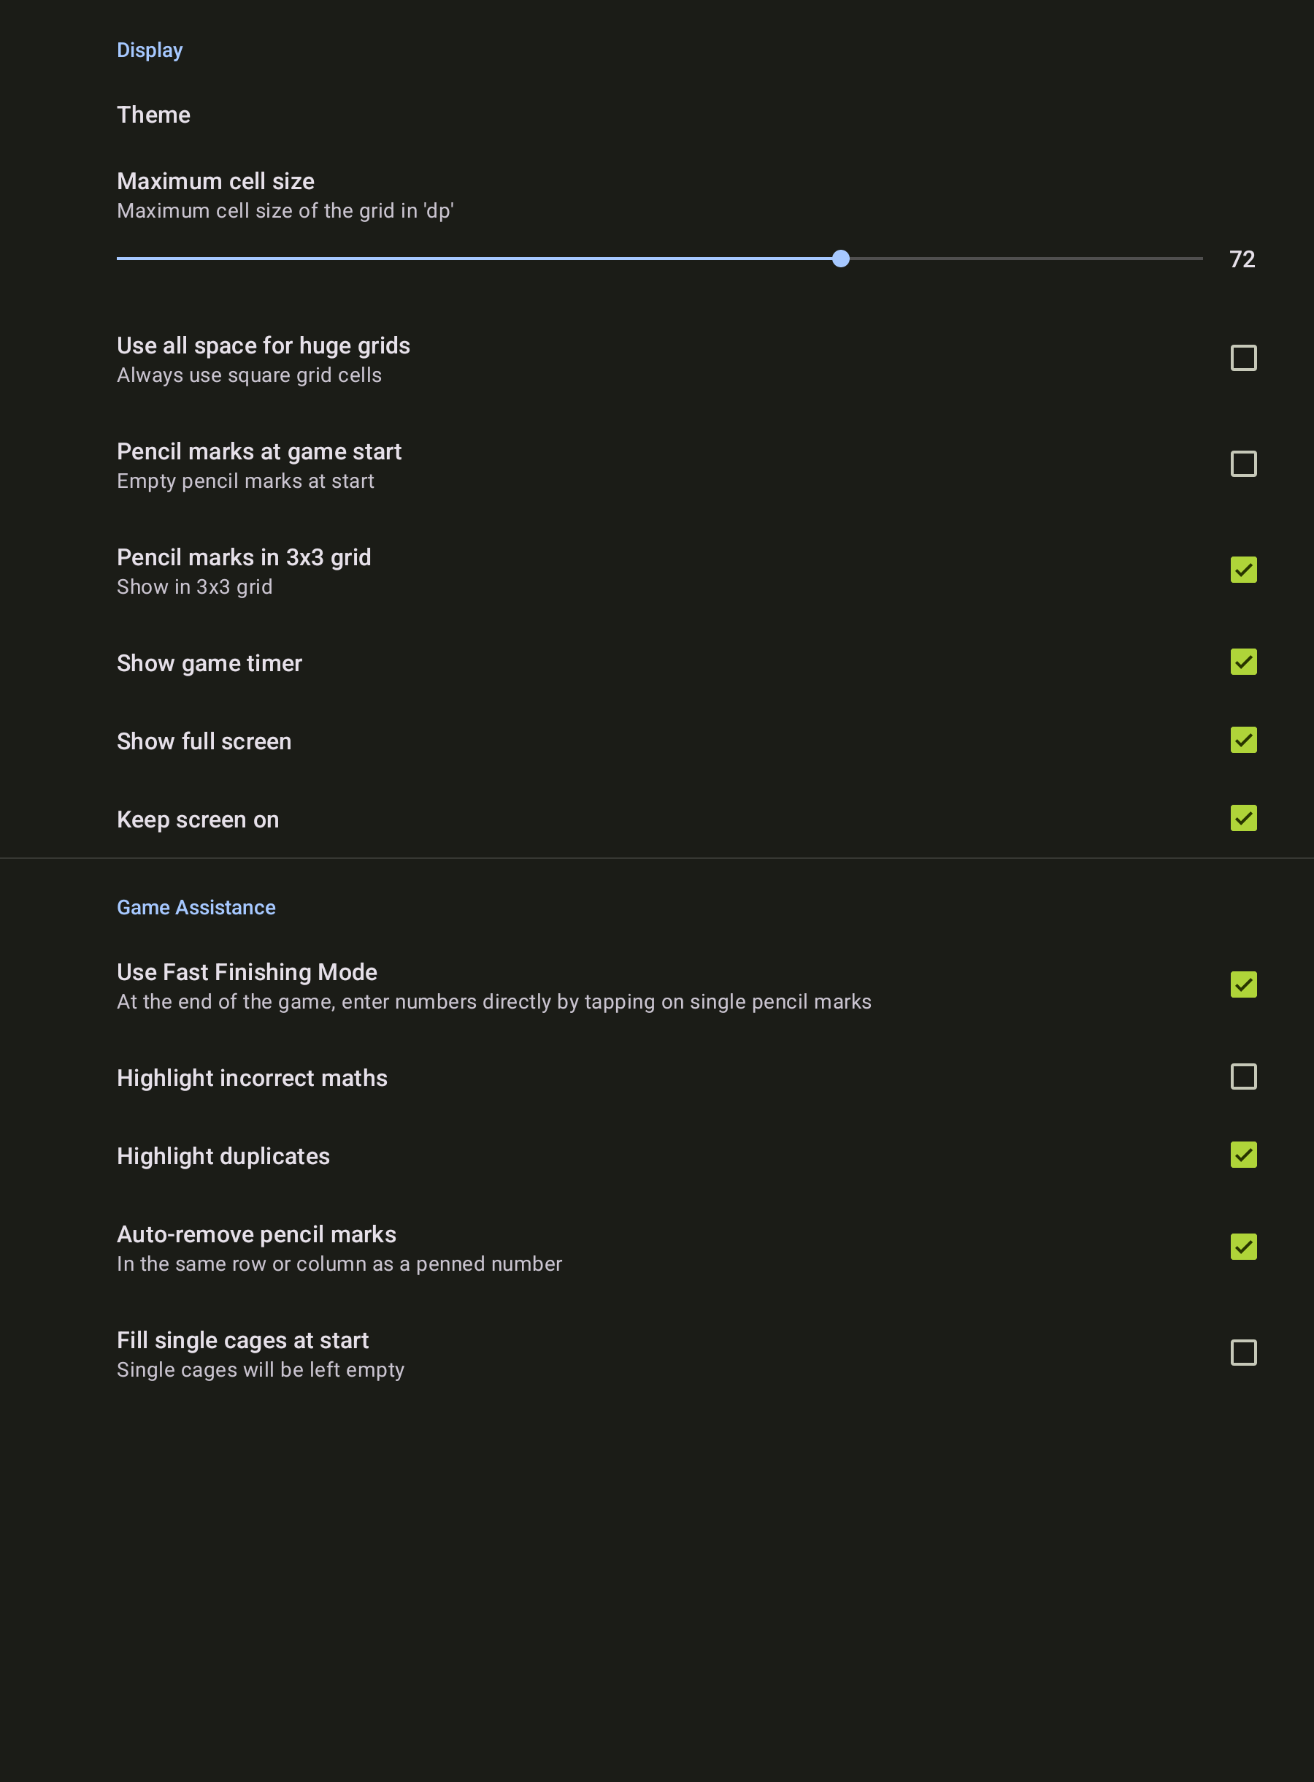Turn off Show full screen
Screen dimensions: 1314x1782
1243,740
